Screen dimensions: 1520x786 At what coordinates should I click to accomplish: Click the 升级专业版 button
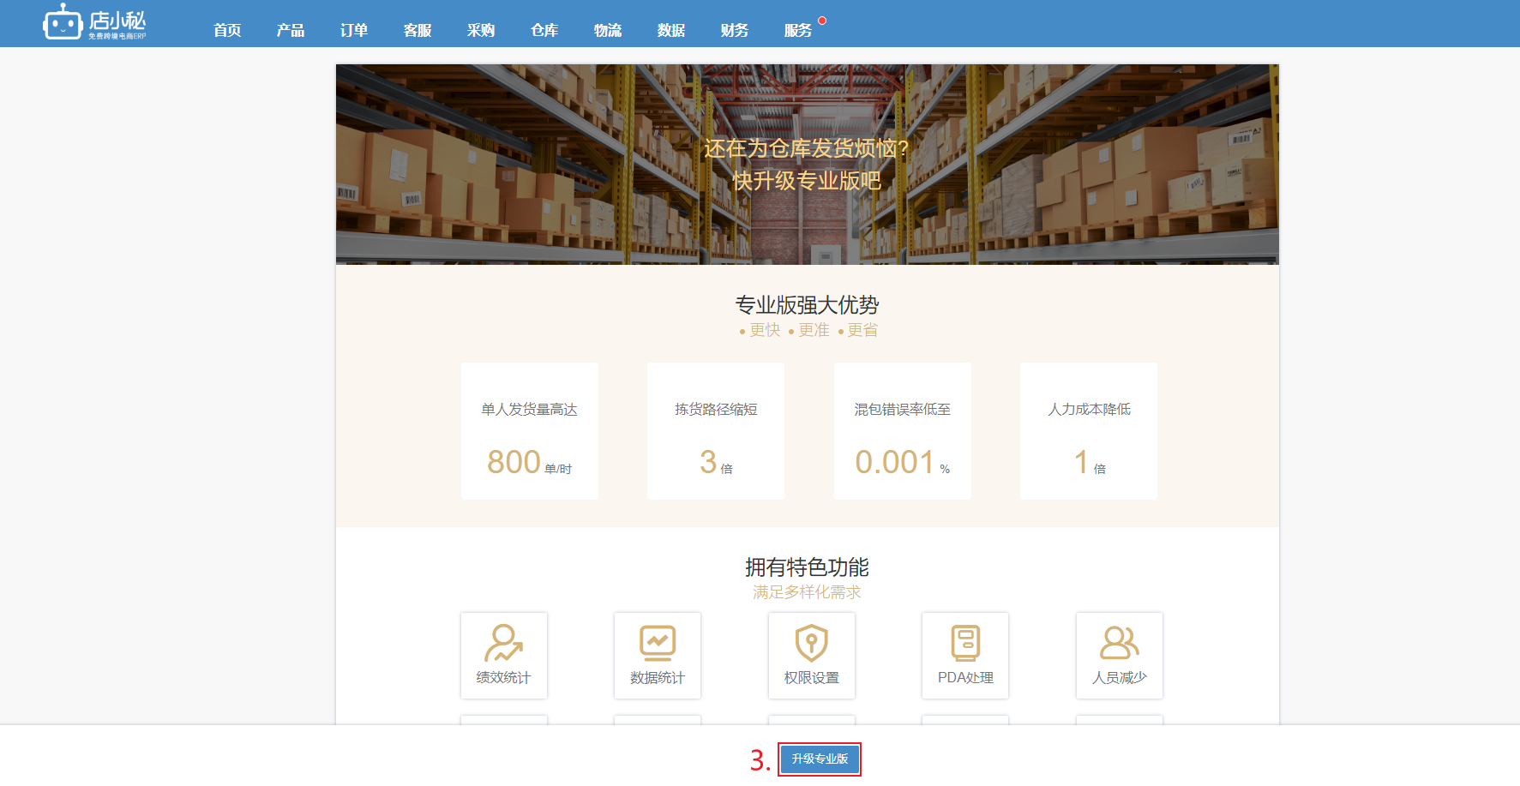[820, 759]
